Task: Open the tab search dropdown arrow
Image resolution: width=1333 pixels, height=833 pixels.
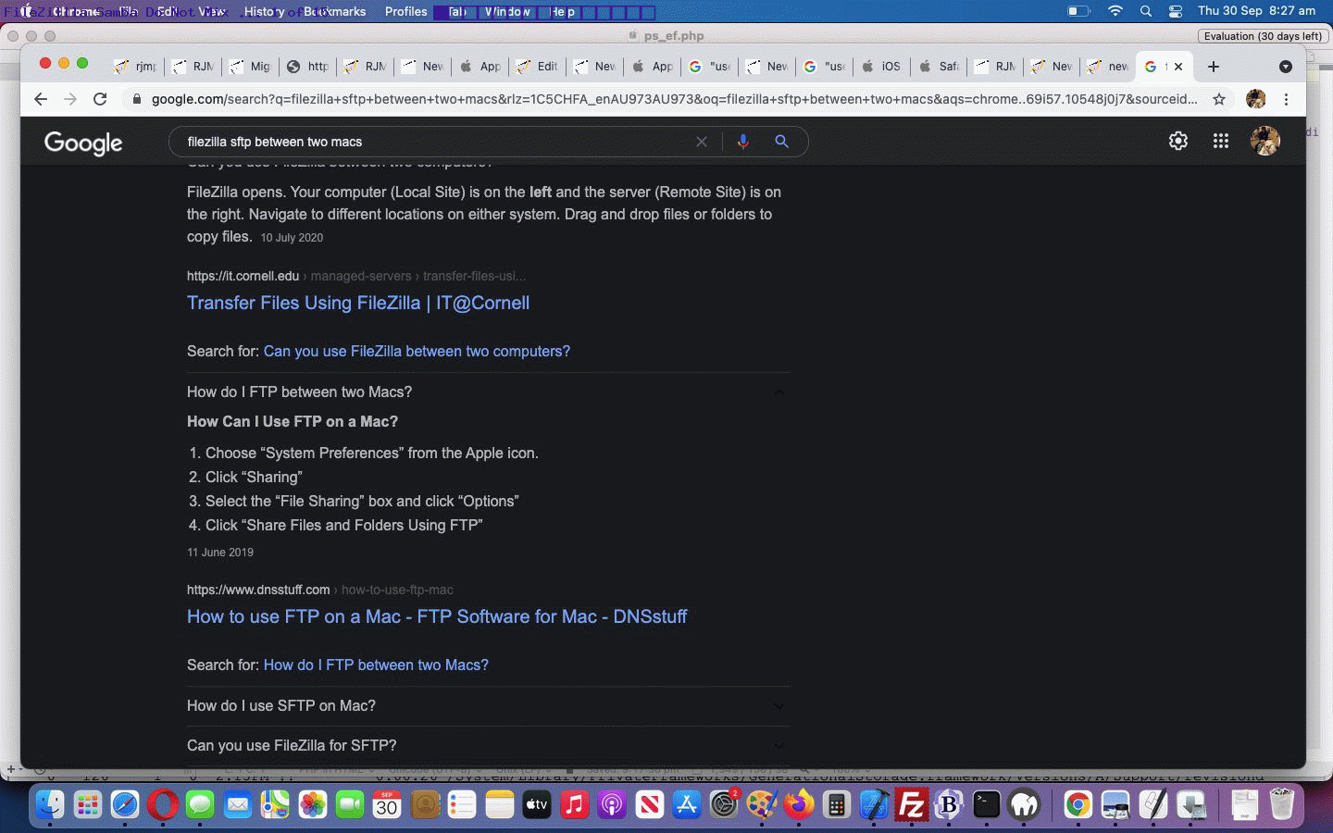Action: [1285, 67]
